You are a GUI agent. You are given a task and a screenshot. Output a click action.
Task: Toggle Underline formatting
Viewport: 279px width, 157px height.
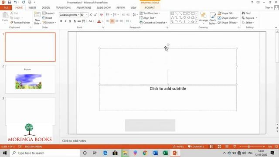[70, 21]
